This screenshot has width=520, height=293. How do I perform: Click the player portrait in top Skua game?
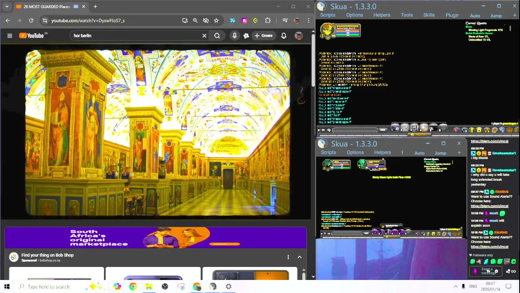(328, 31)
